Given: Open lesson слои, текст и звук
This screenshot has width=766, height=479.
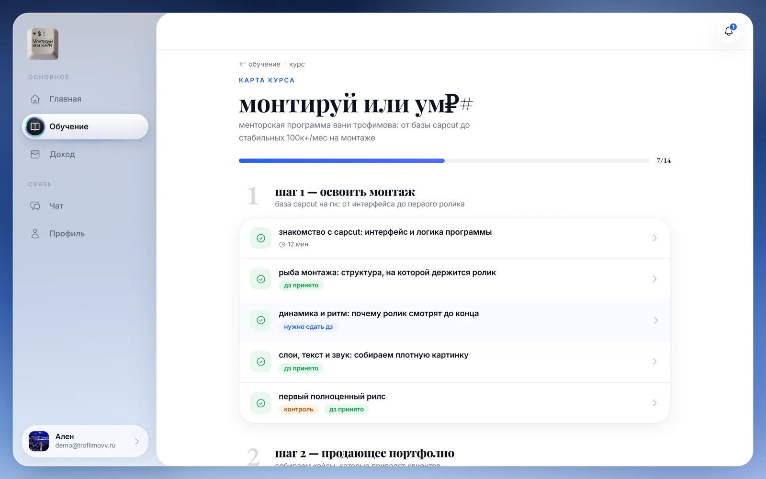Looking at the screenshot, I should [x=455, y=362].
